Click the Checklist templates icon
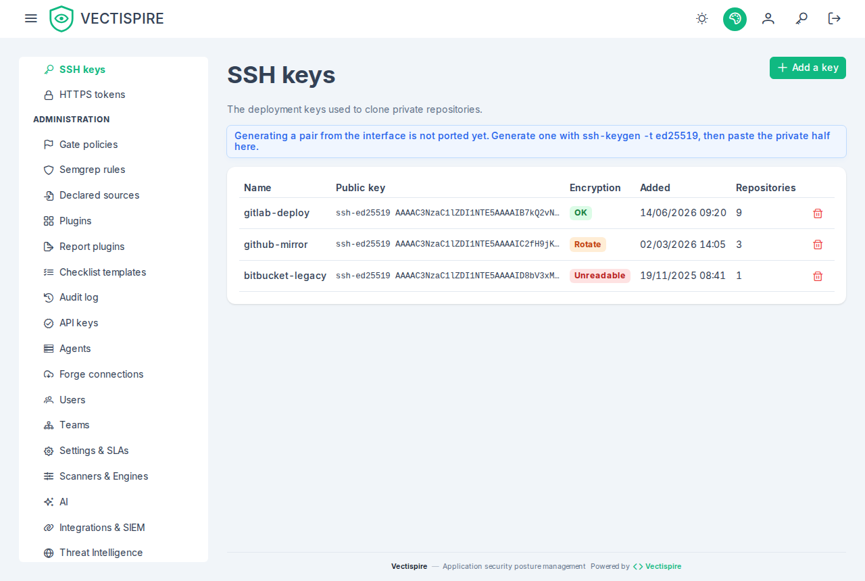The height and width of the screenshot is (581, 865). [49, 272]
